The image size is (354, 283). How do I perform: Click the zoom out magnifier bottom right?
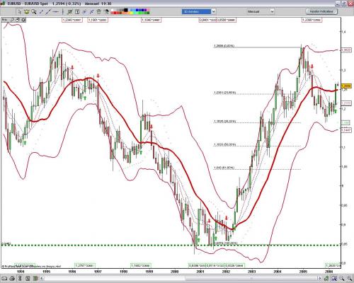coord(341,278)
